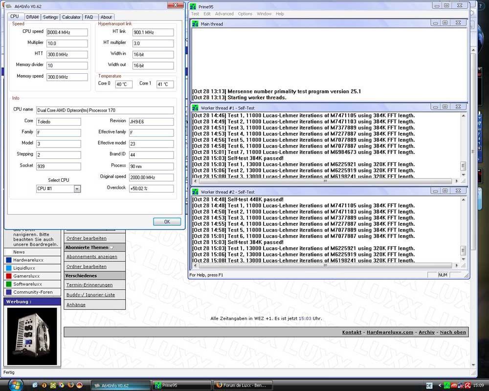Click the HT link speed field
The image size is (489, 391).
click(153, 32)
